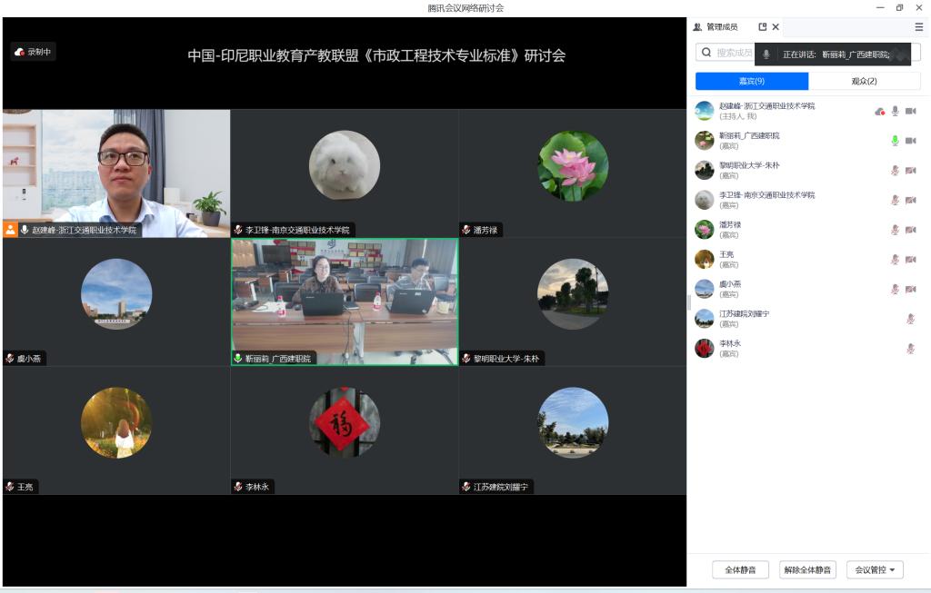Select the 嘉宾(9) tab

point(751,81)
